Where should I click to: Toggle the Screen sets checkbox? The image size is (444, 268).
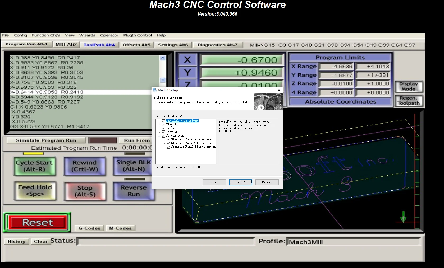163,136
